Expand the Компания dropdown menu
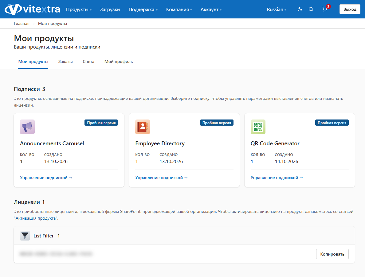The image size is (365, 278). tap(179, 10)
